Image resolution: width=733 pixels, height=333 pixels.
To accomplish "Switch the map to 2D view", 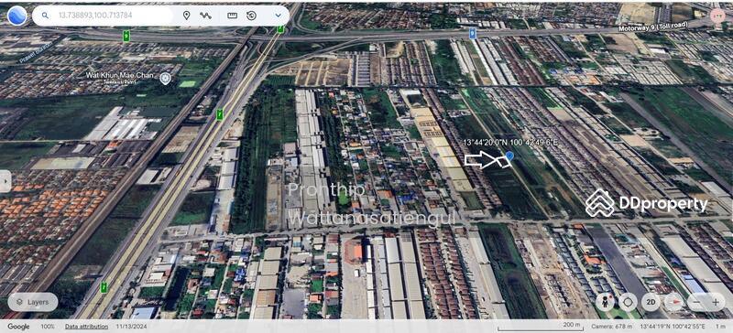I will (x=651, y=302).
